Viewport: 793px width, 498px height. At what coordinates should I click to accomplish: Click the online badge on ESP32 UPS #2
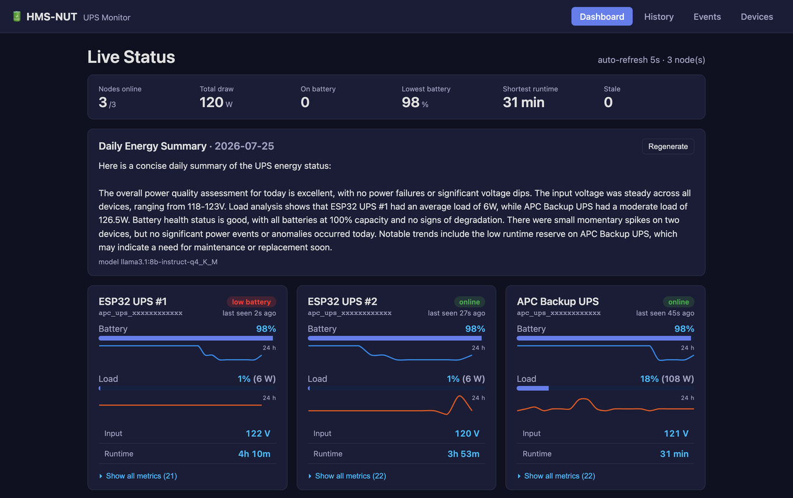click(469, 302)
